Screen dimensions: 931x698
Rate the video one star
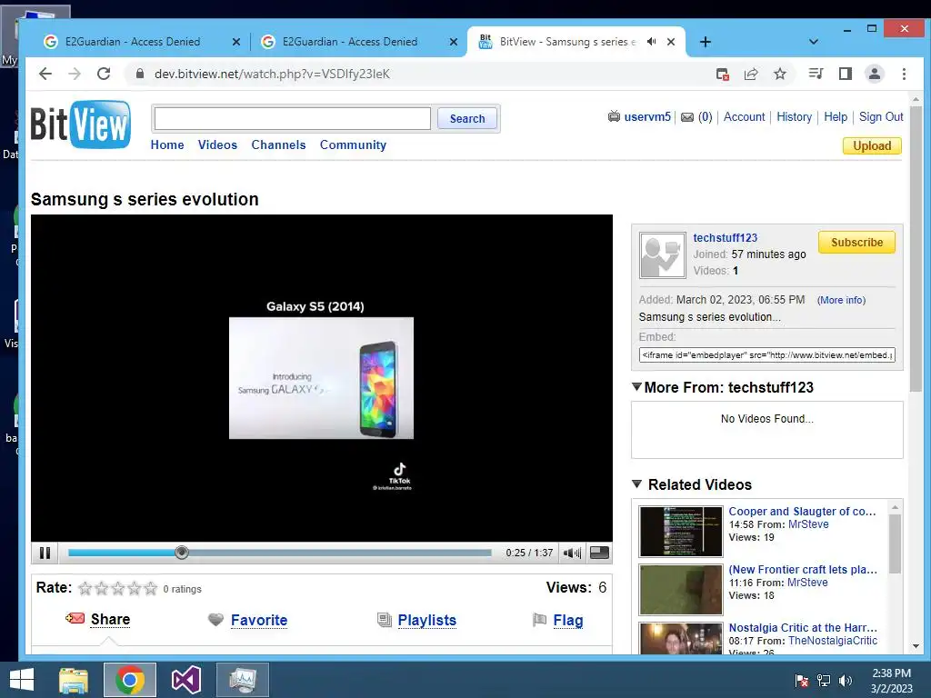coord(85,588)
